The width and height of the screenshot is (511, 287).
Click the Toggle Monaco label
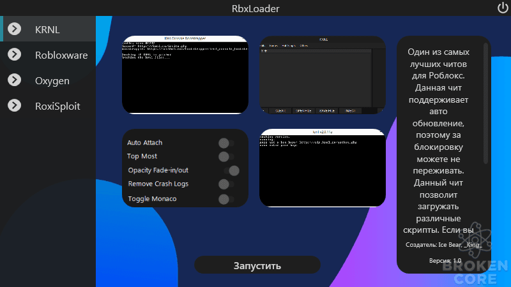(152, 199)
